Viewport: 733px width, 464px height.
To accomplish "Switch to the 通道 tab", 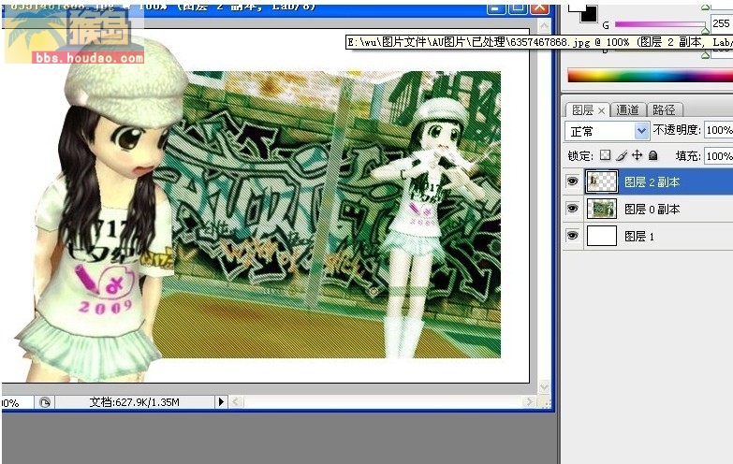I will (627, 110).
